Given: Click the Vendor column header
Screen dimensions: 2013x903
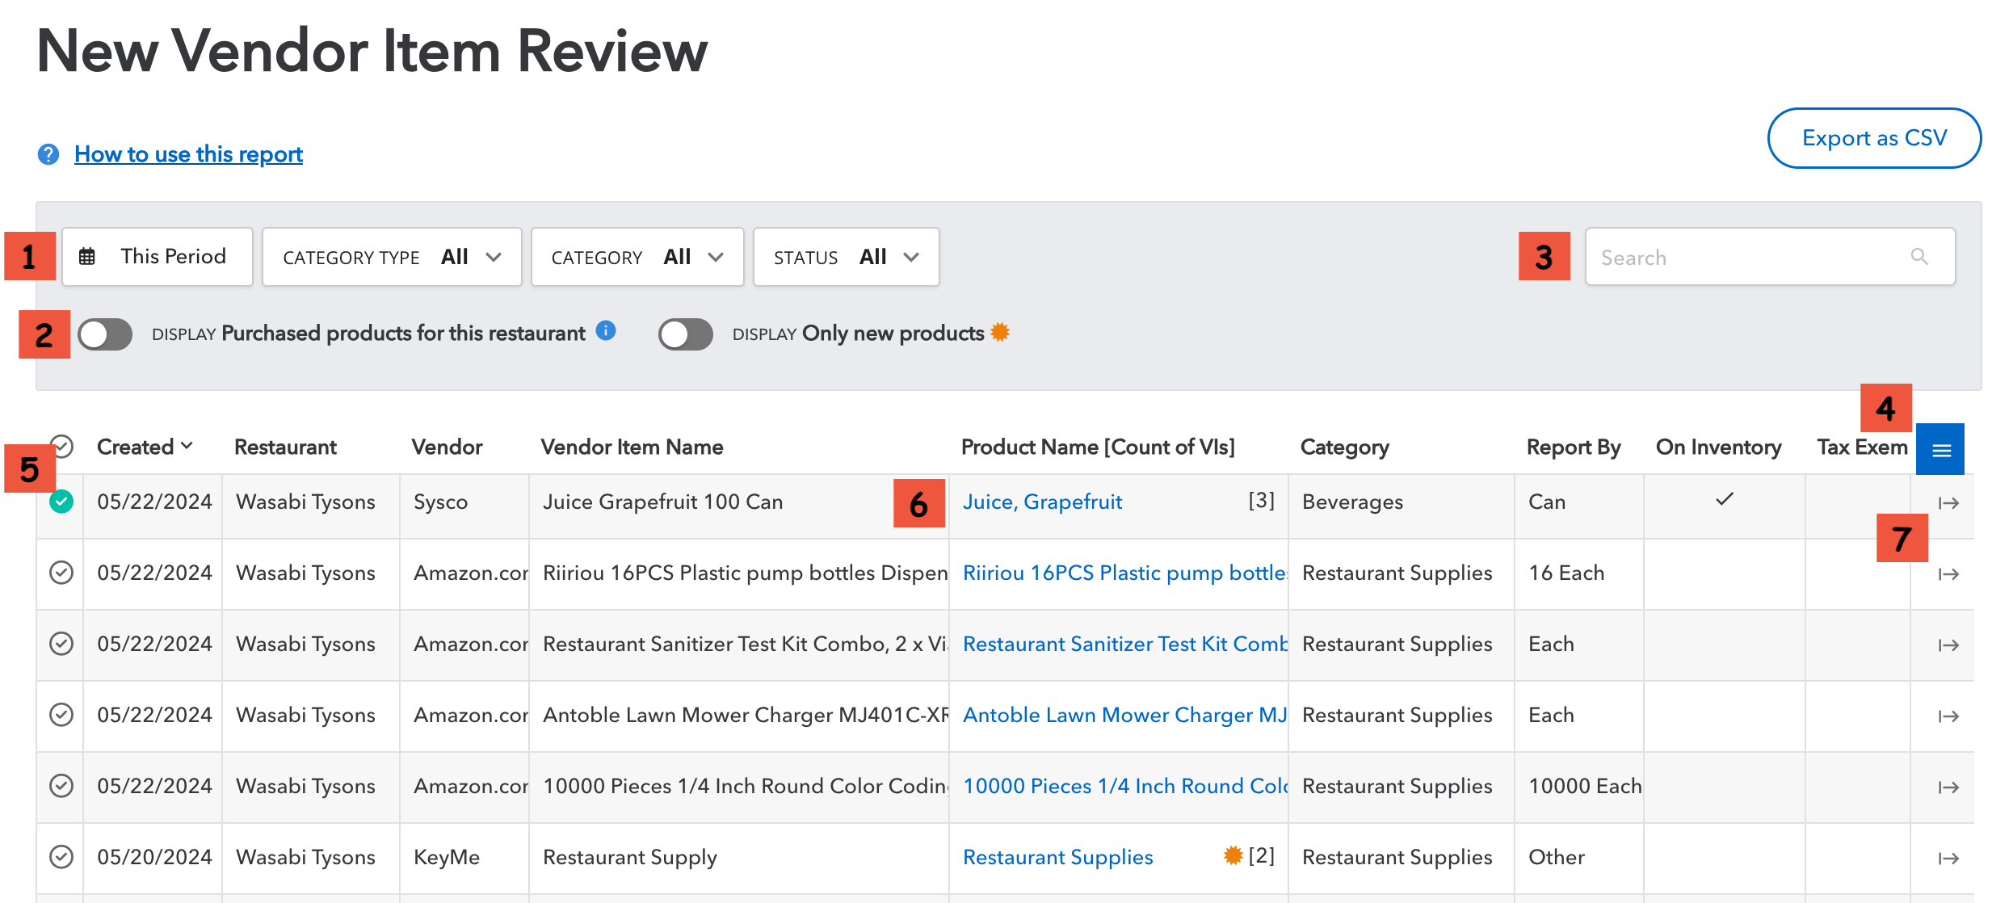Looking at the screenshot, I should 447,447.
